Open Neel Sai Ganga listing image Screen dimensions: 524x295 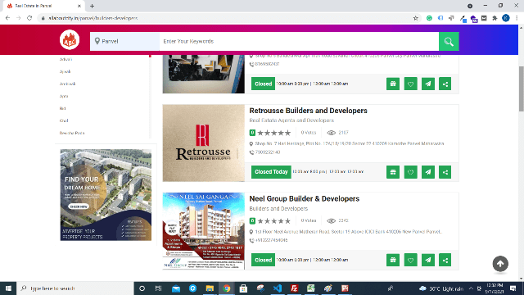point(204,231)
